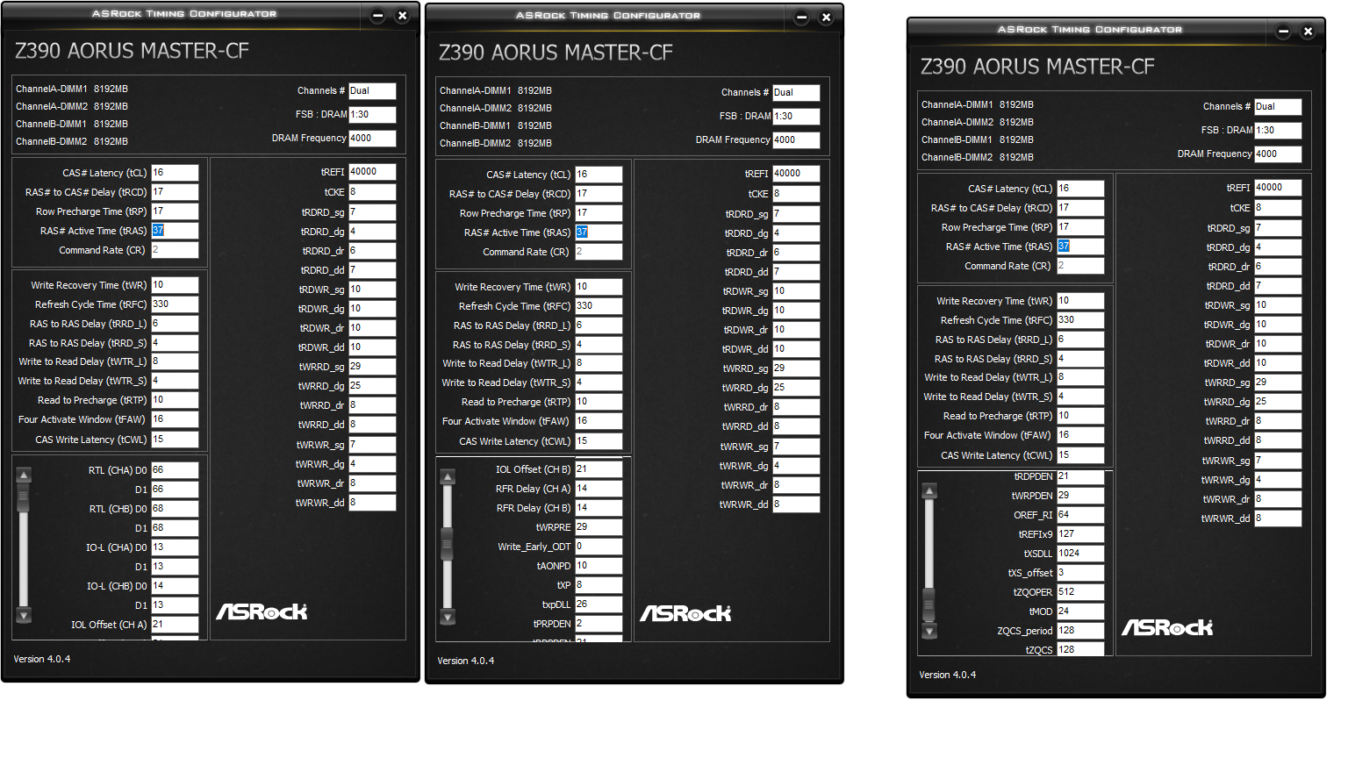Viewport: 1348px width, 758px height.
Task: Close the right Timing Configurator window
Action: click(x=1308, y=32)
